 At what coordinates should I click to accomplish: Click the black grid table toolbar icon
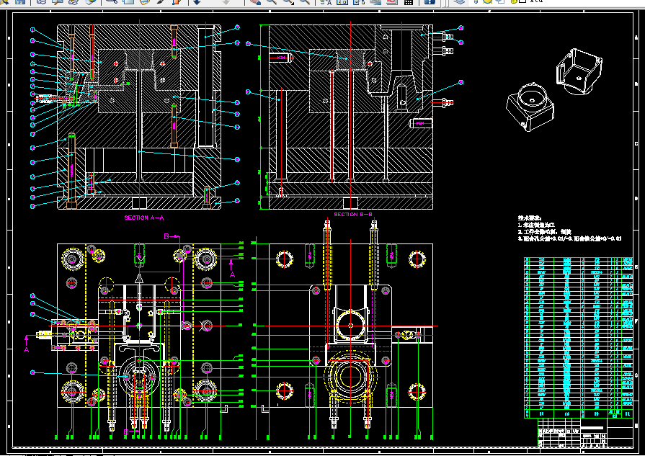pyautogui.click(x=408, y=1)
